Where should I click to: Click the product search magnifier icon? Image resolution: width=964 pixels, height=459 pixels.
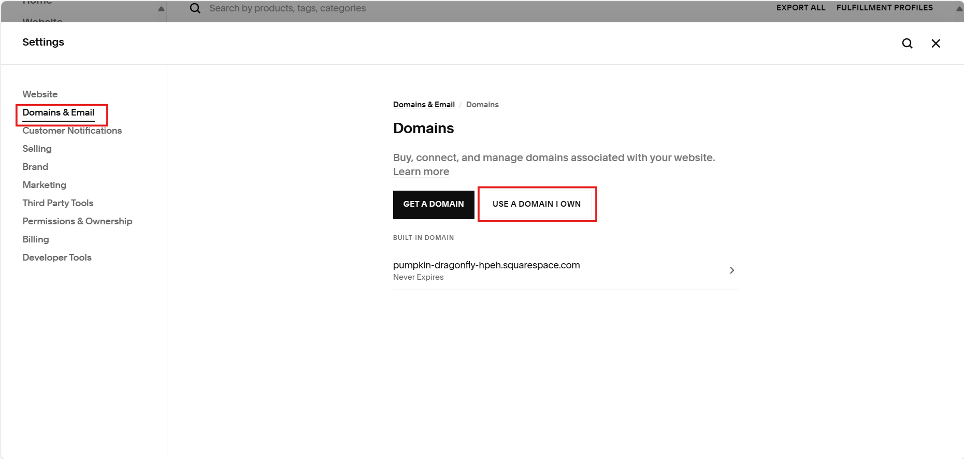pyautogui.click(x=195, y=8)
